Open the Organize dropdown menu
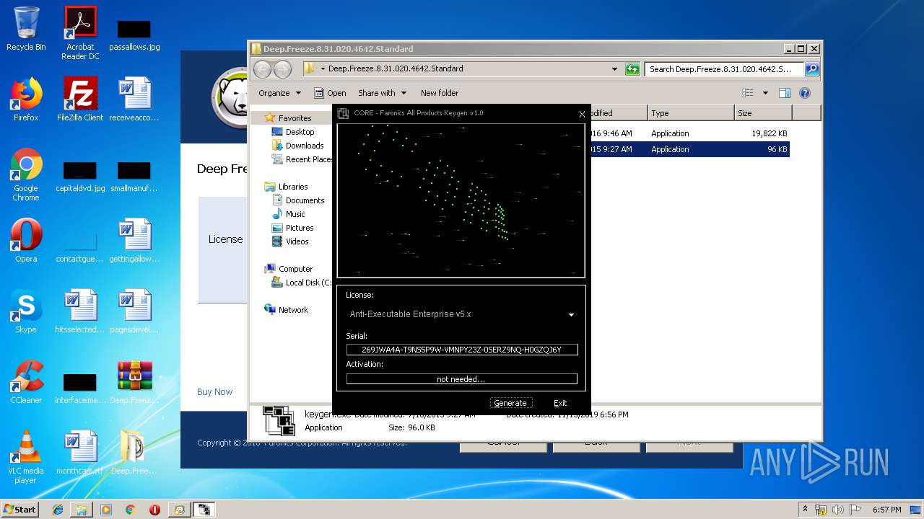 pos(279,93)
